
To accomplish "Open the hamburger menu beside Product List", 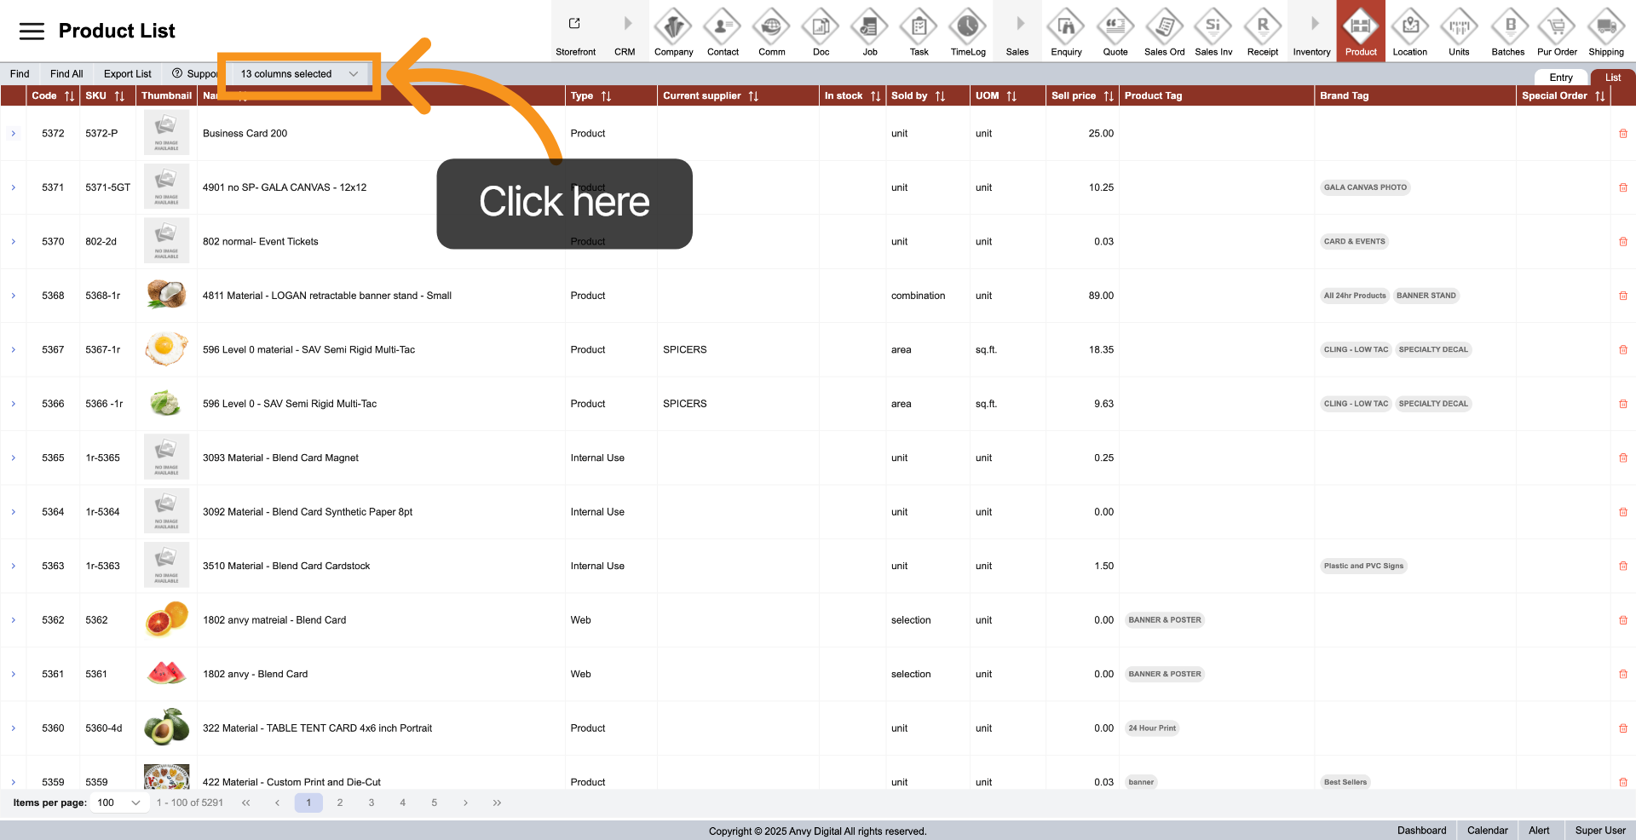I will [x=32, y=32].
